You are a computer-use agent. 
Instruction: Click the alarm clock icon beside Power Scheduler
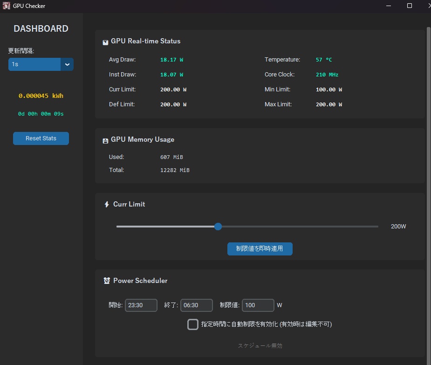coord(107,281)
